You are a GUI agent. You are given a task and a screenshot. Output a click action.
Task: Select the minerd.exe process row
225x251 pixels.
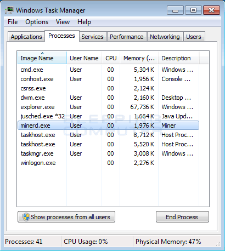click(x=108, y=125)
